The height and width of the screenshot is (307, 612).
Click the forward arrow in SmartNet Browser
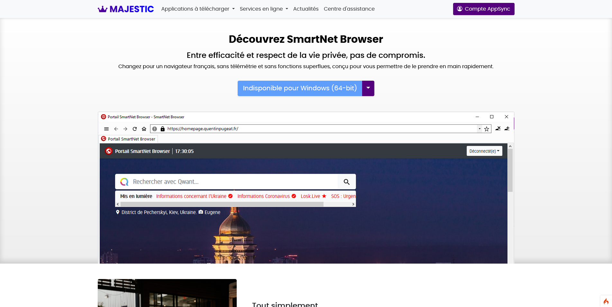point(125,129)
